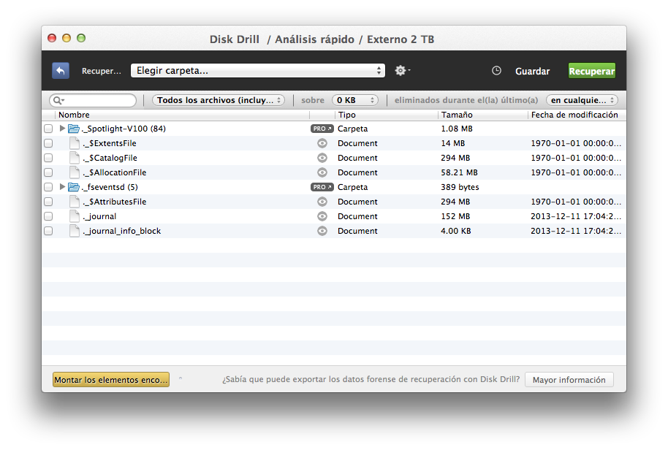Click the PRO badge on ._fseventsd row
The image size is (668, 450).
(322, 187)
